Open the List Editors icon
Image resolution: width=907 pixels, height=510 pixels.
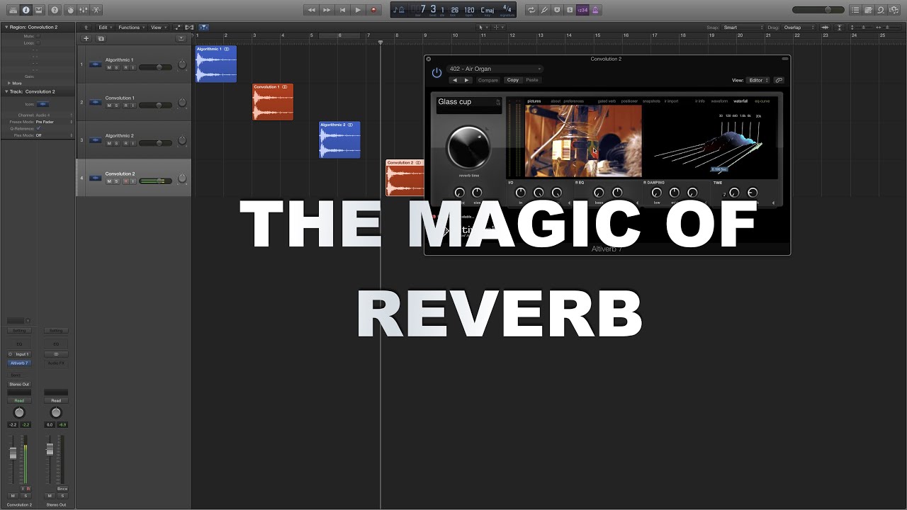(x=855, y=10)
